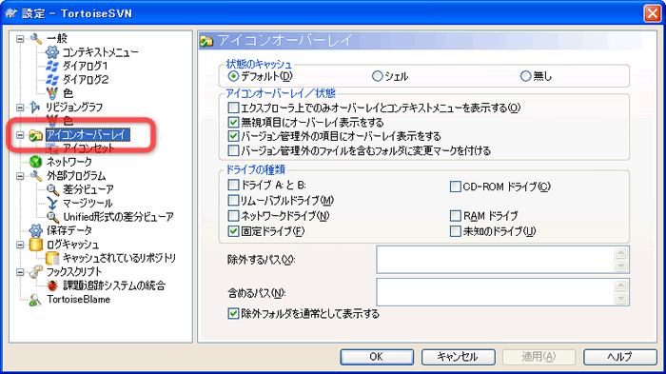This screenshot has height=374, width=666.
Task: Click the magnifier icon beside Unified形式の差分ビューア
Action: [51, 217]
